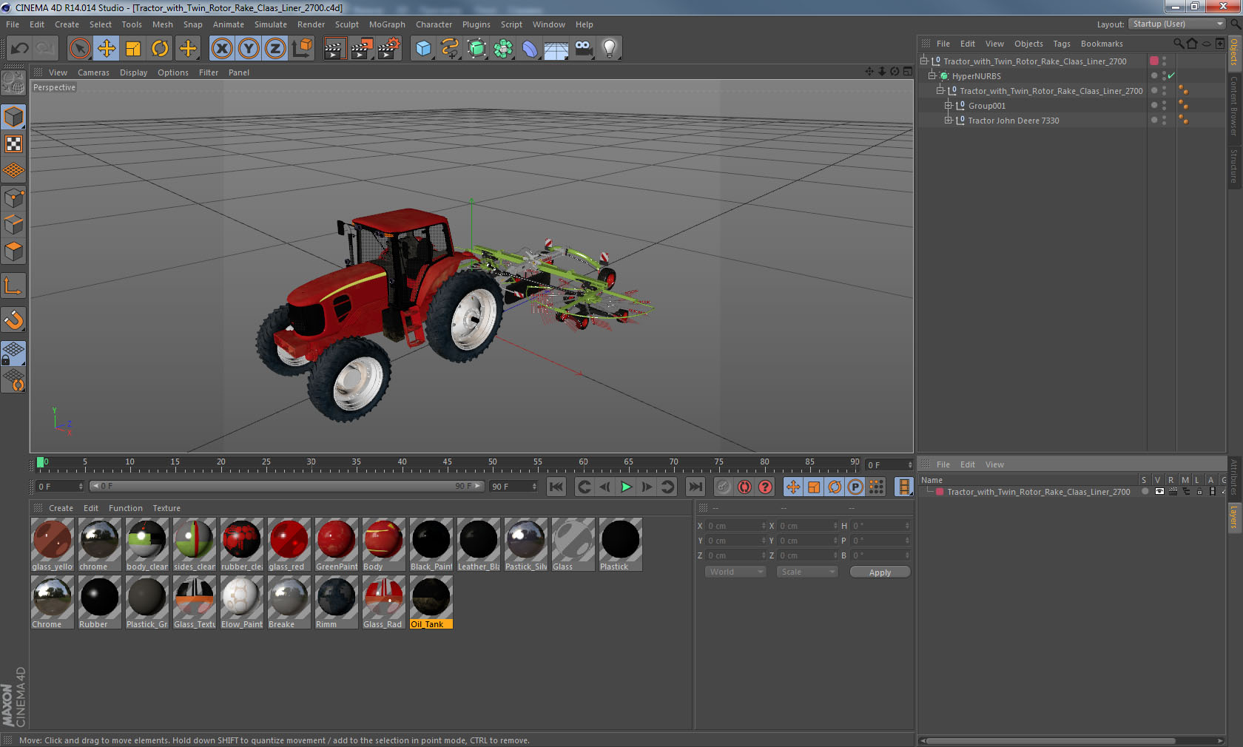Image resolution: width=1243 pixels, height=747 pixels.
Task: Switch to Points mode
Action: coord(13,198)
